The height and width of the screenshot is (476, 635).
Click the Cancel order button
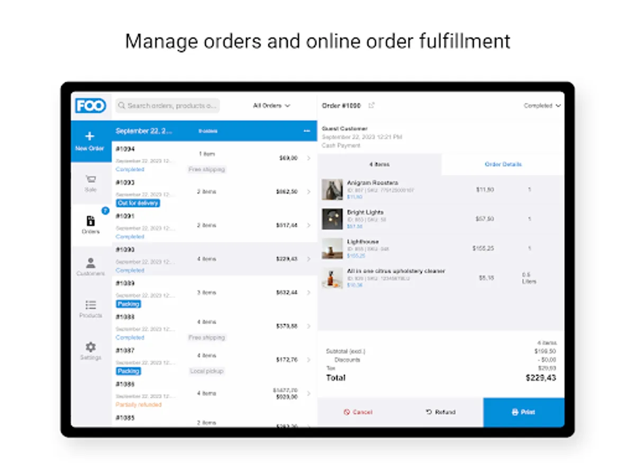coord(358,412)
